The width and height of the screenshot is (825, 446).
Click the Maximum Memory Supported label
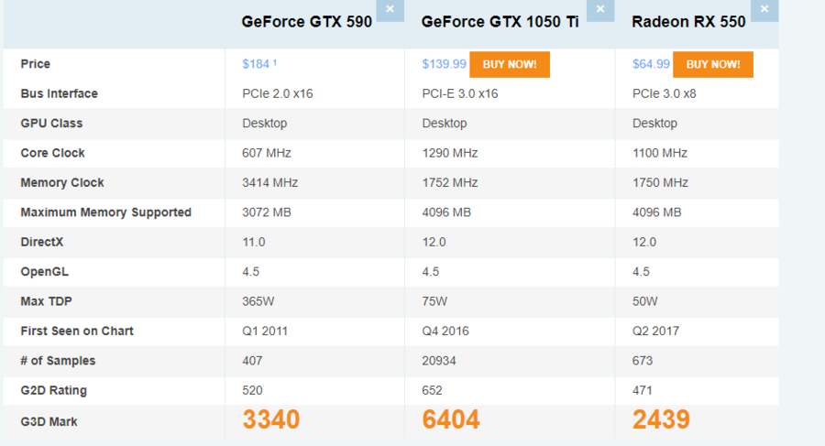point(105,212)
